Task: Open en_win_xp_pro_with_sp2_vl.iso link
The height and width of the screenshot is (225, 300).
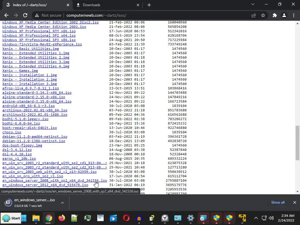Action: (33, 176)
